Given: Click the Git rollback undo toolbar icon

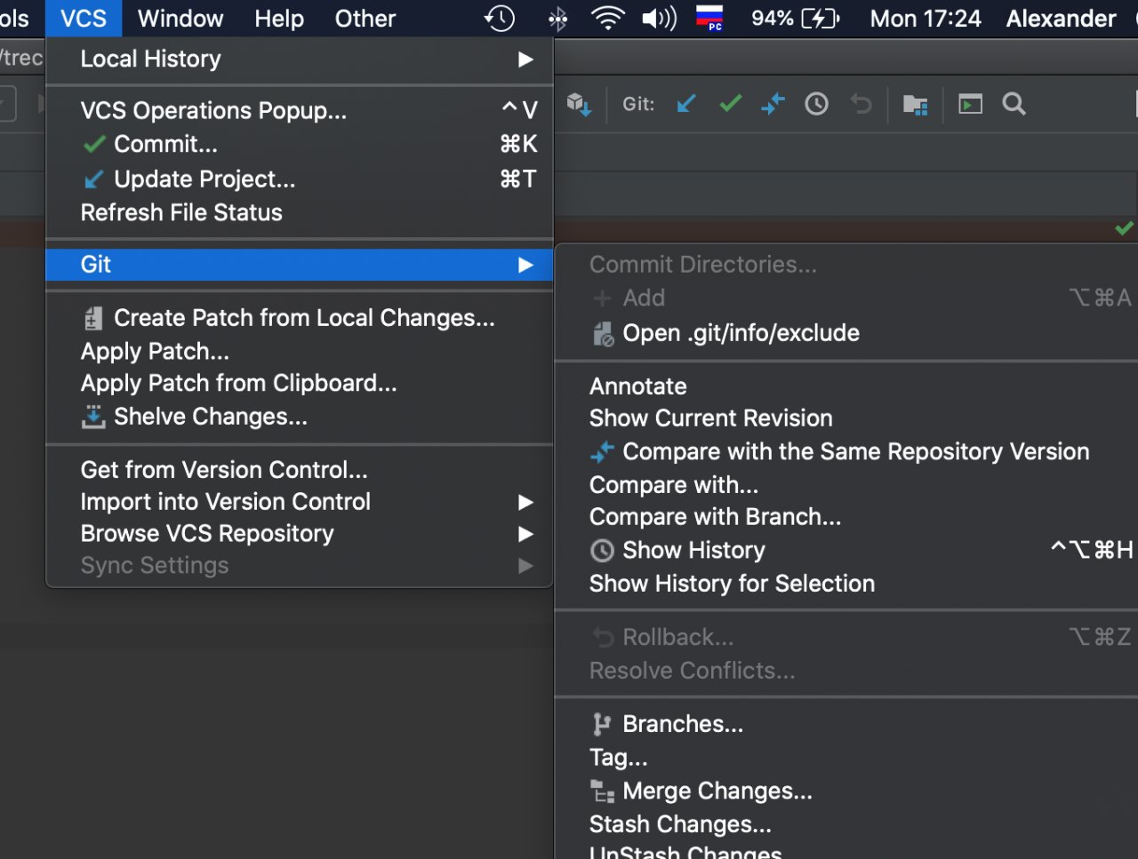Looking at the screenshot, I should 861,104.
